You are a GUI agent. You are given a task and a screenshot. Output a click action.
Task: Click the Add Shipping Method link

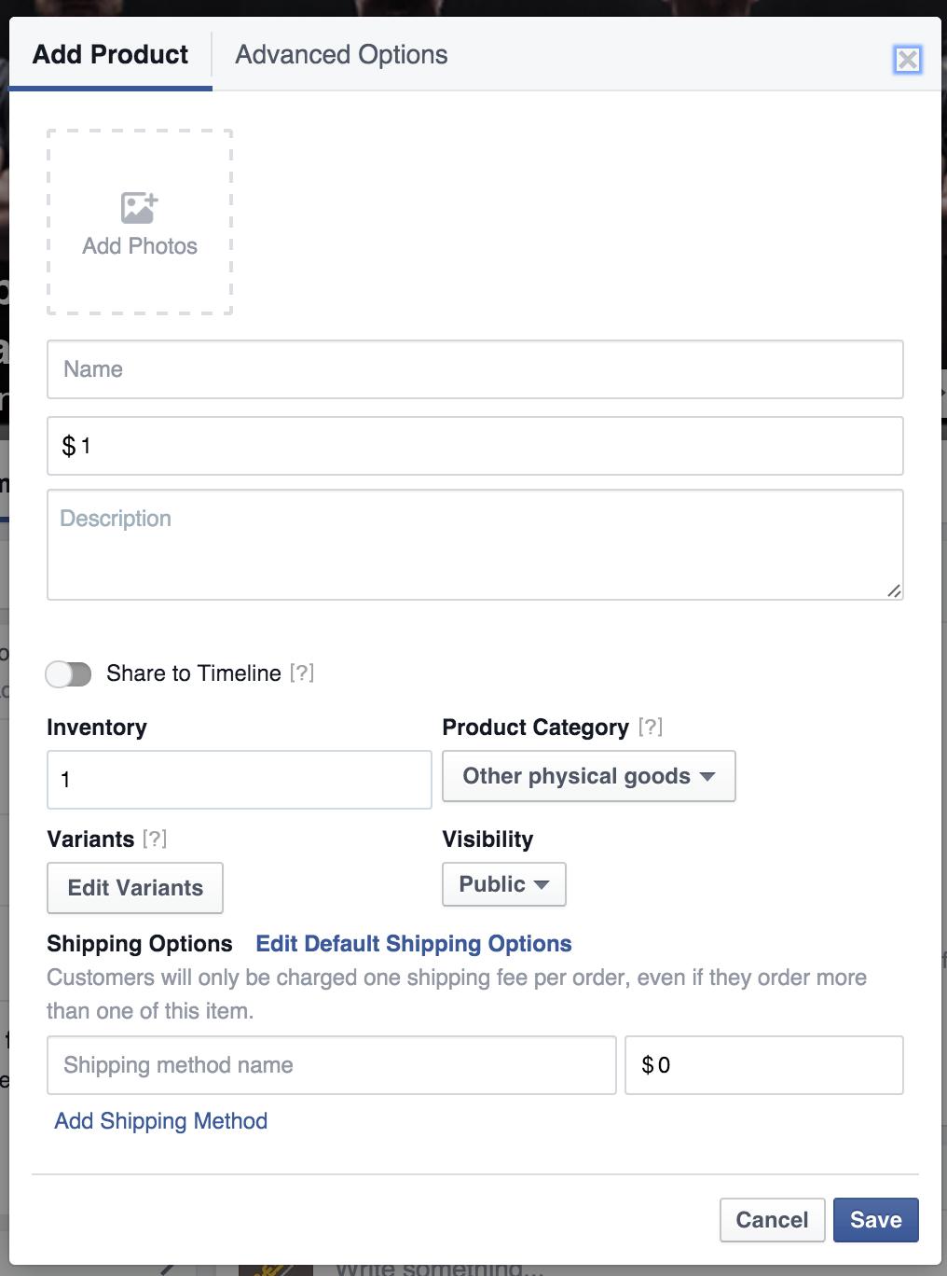click(x=161, y=1121)
